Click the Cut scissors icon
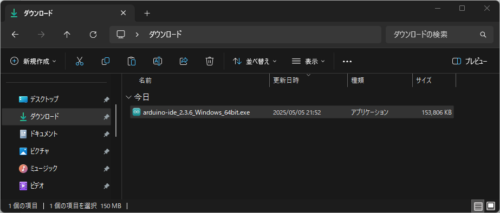Image resolution: width=500 pixels, height=213 pixels. (80, 61)
